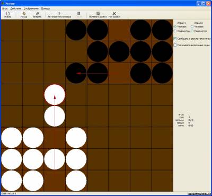Open the Игра menu

pos(5,8)
